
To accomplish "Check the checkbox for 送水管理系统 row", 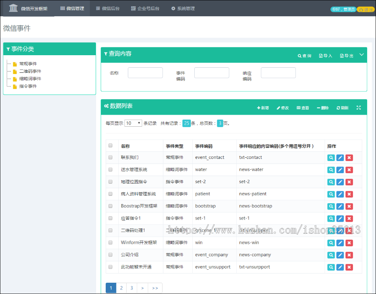I will pos(110,169).
